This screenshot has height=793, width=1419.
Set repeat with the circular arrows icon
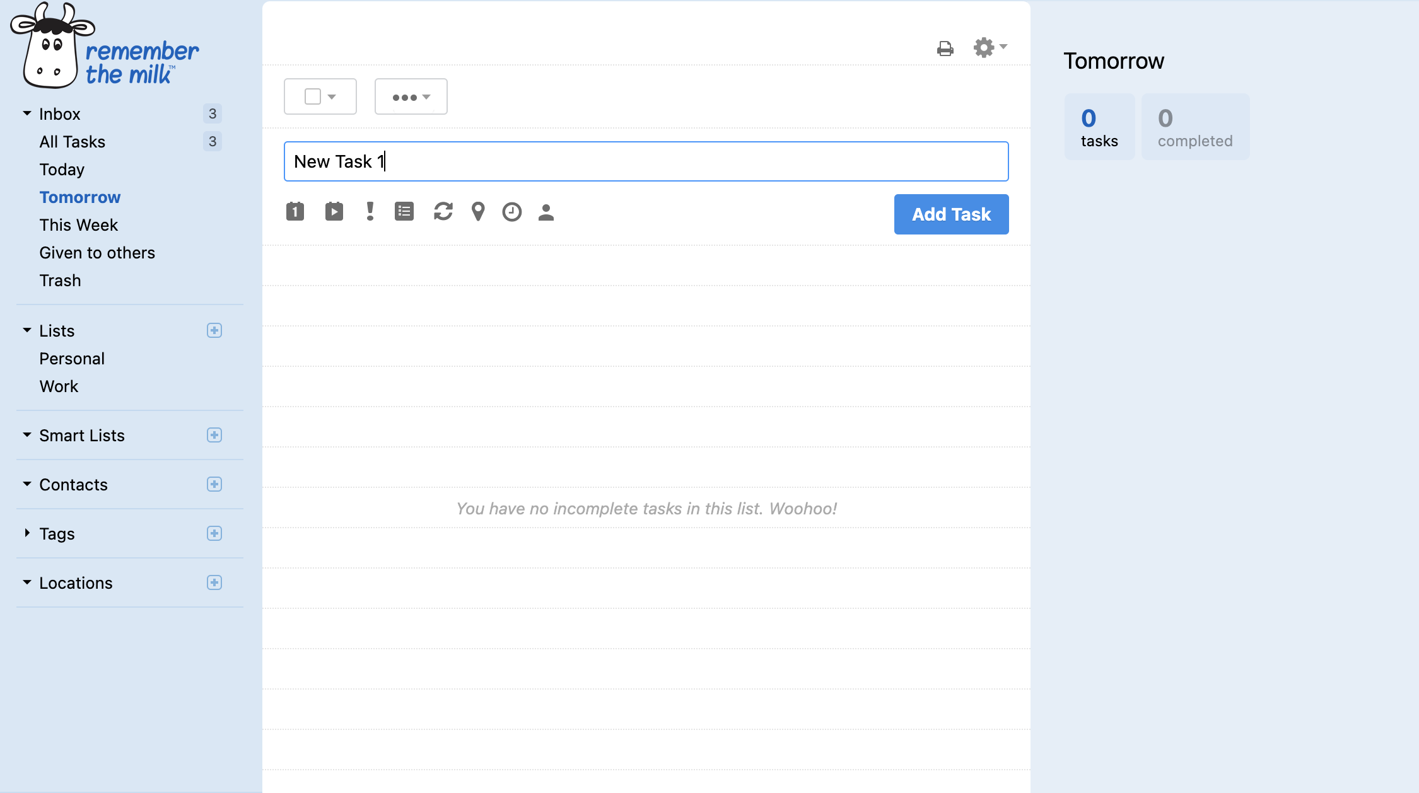coord(443,211)
